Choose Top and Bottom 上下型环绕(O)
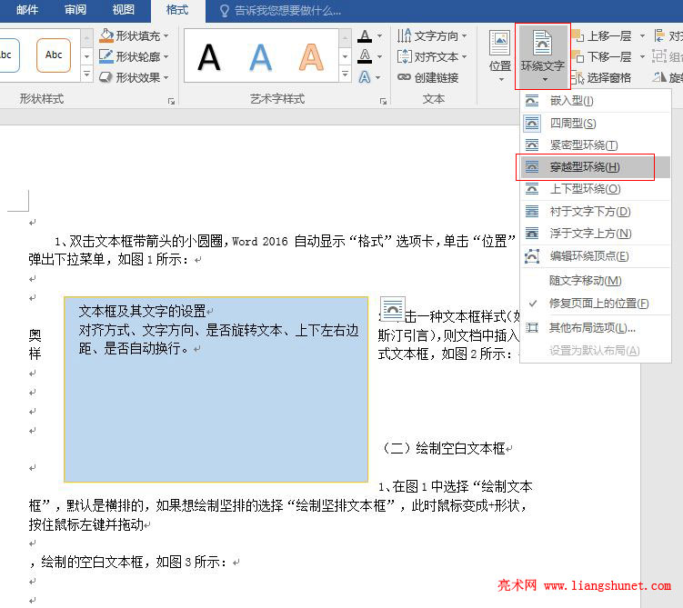Image resolution: width=683 pixels, height=608 pixels. [x=596, y=189]
